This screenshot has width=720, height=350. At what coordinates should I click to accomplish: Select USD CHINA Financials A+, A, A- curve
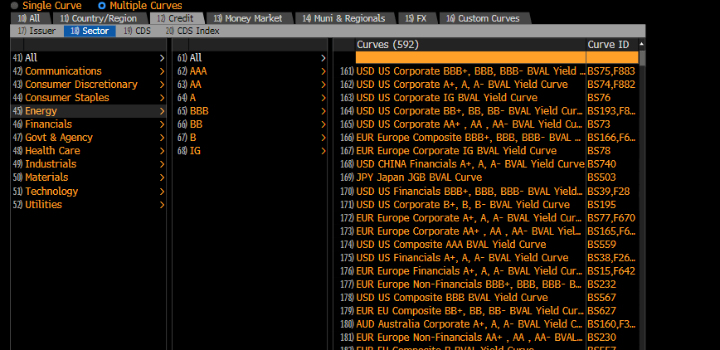470,164
